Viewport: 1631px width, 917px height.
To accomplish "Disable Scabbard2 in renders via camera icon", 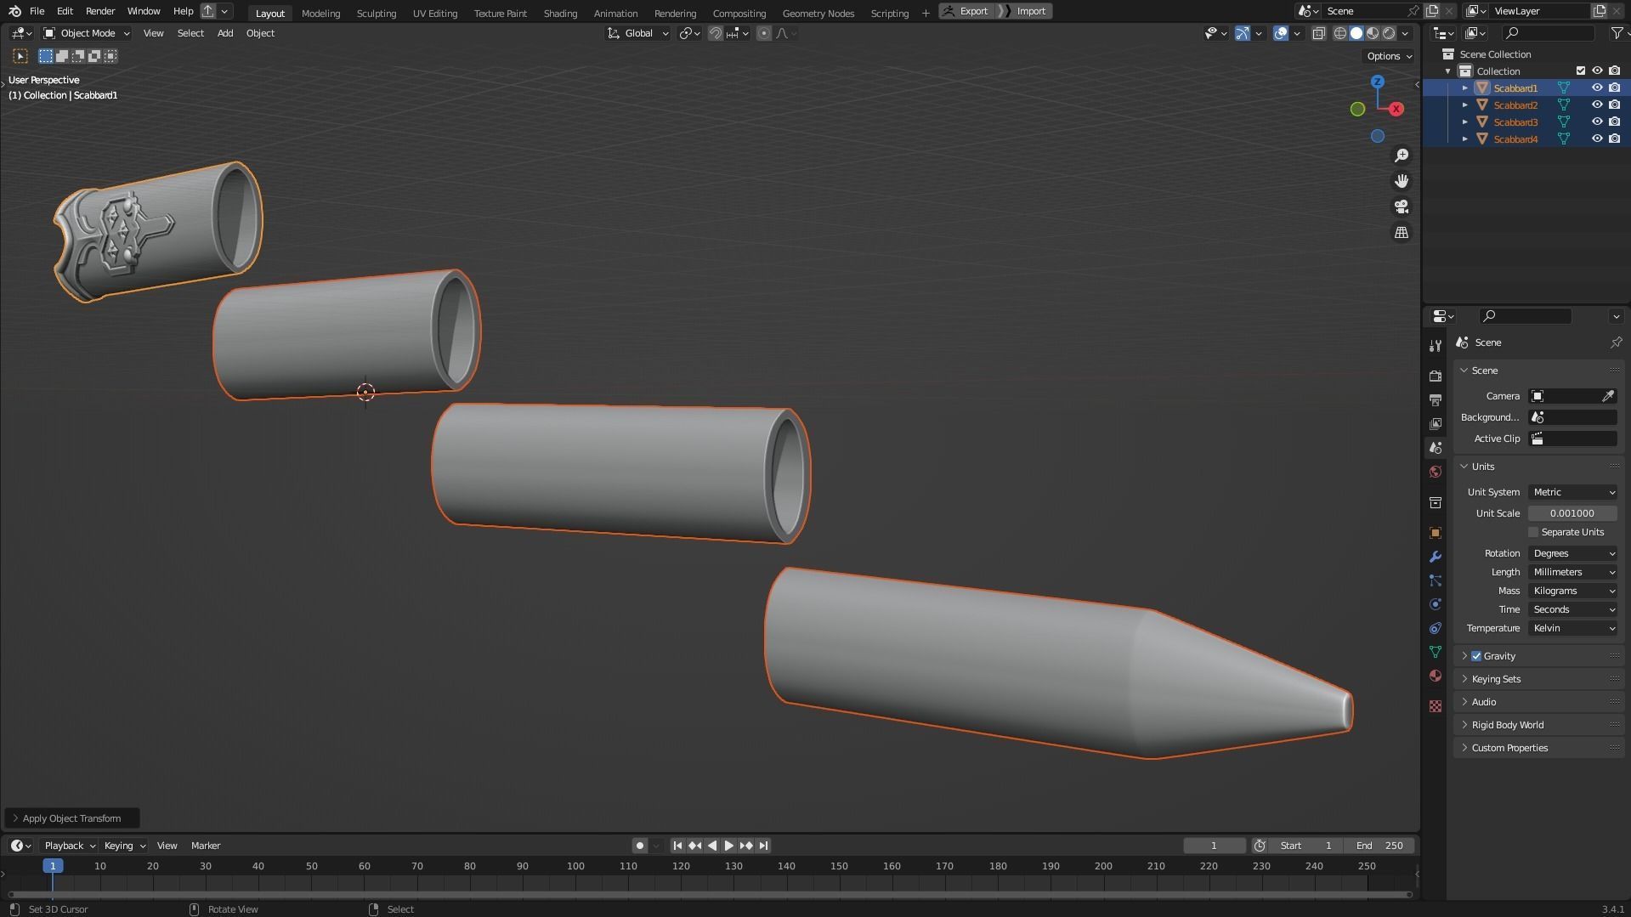I will click(1614, 105).
